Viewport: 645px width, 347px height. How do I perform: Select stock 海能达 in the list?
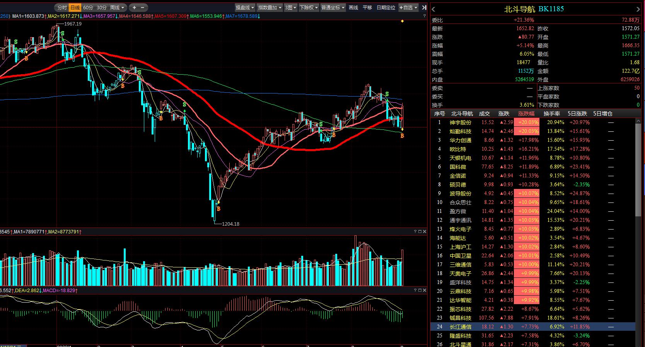point(458,238)
